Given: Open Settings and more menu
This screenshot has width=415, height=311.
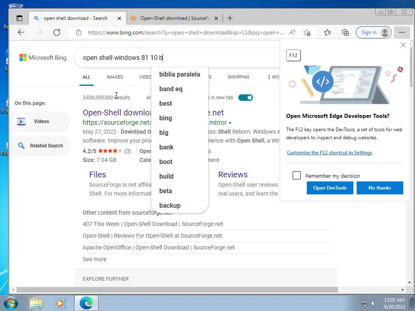Looking at the screenshot, I should click(x=402, y=32).
